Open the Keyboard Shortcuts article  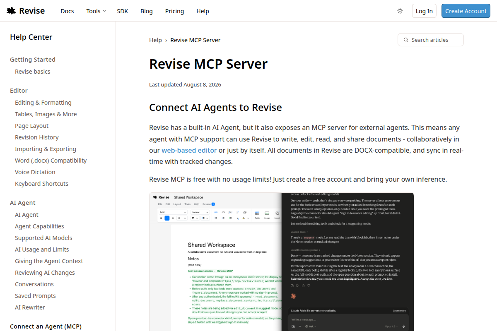click(41, 184)
